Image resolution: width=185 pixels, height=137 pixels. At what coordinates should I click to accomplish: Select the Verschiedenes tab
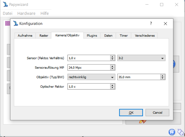pyautogui.click(x=144, y=36)
